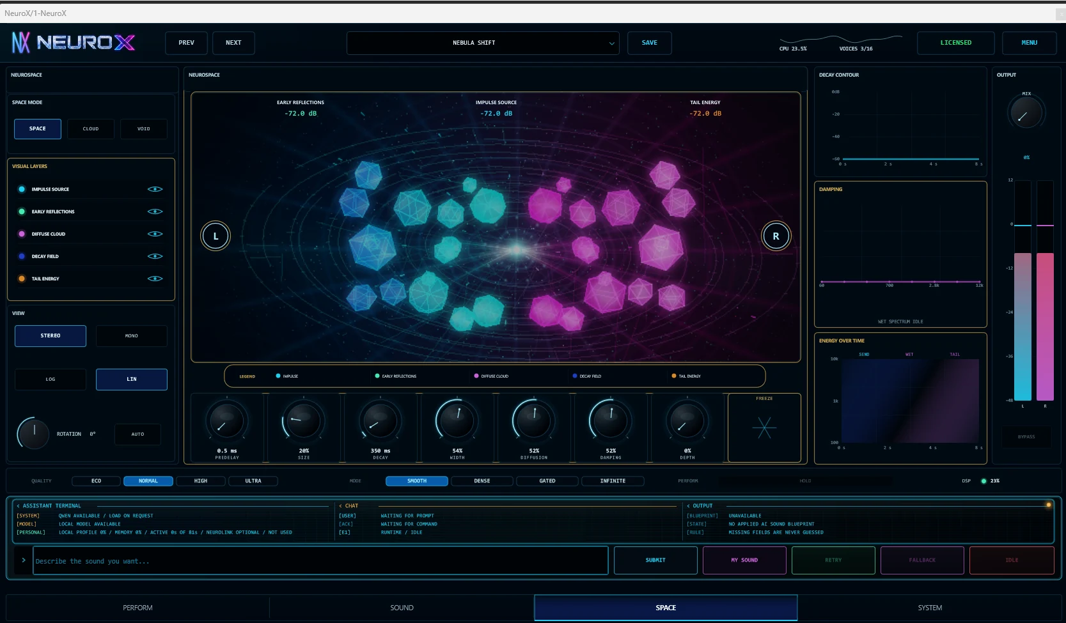Load the previous preset with Prev

187,43
